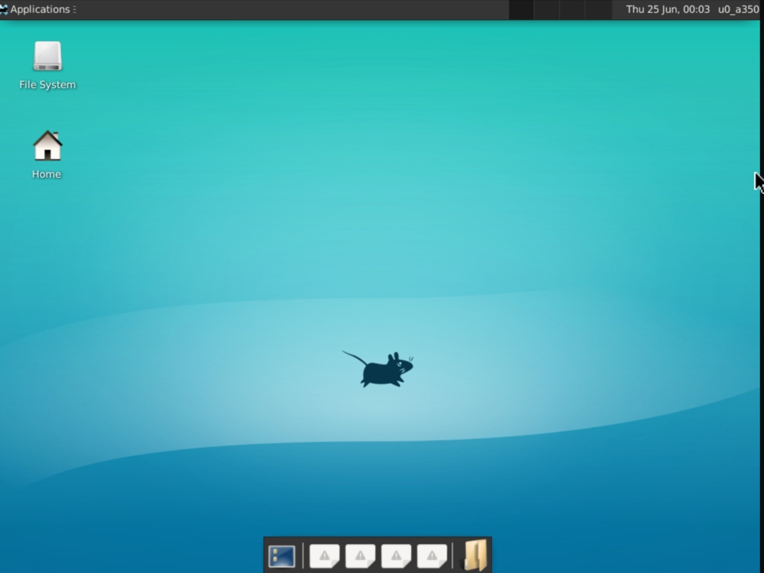
Task: Switch to workspace cell nearest the clock
Action: [x=599, y=10]
